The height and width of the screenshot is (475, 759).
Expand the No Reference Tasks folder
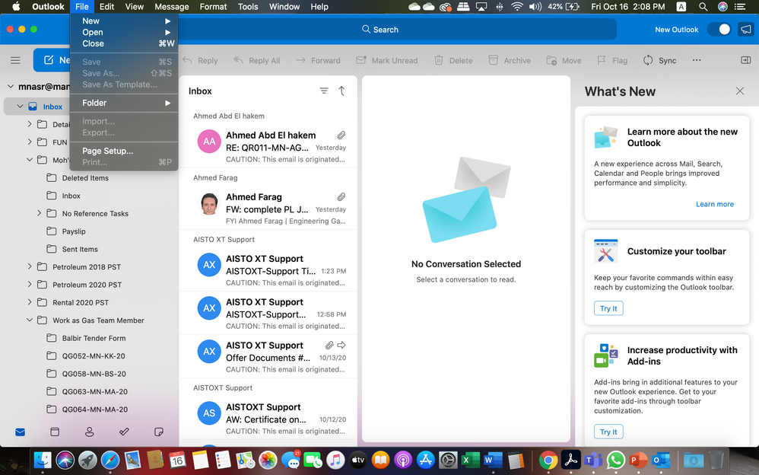[40, 213]
